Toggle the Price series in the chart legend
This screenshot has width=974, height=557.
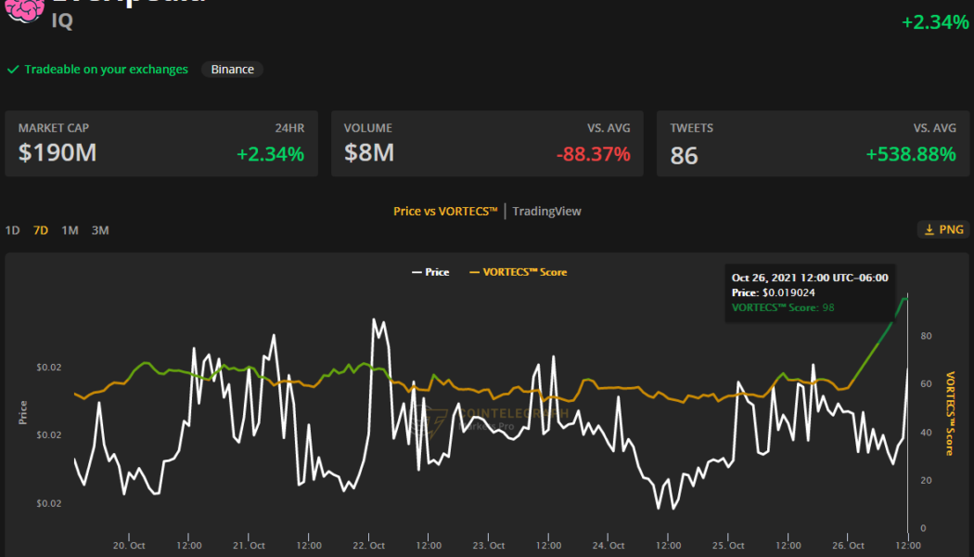coord(432,272)
